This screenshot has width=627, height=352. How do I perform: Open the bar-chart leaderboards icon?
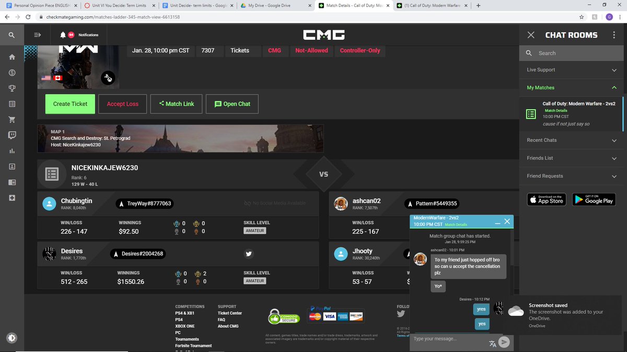12,151
